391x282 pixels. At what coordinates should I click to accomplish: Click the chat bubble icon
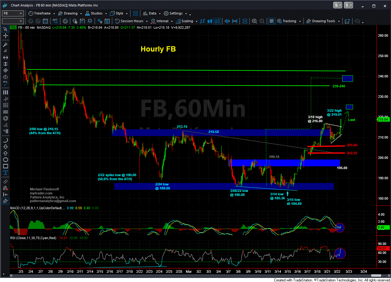pos(358,21)
